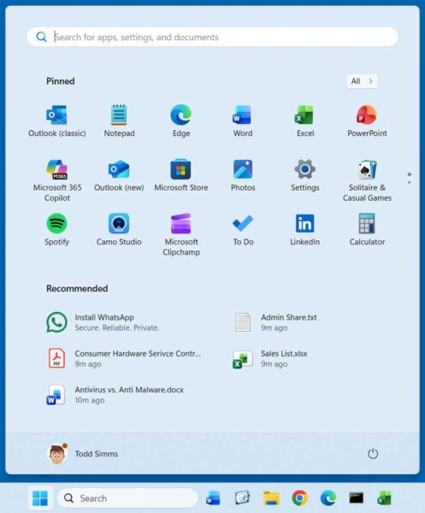Open Microsoft 365 Copilot
Image resolution: width=425 pixels, height=513 pixels.
click(57, 180)
